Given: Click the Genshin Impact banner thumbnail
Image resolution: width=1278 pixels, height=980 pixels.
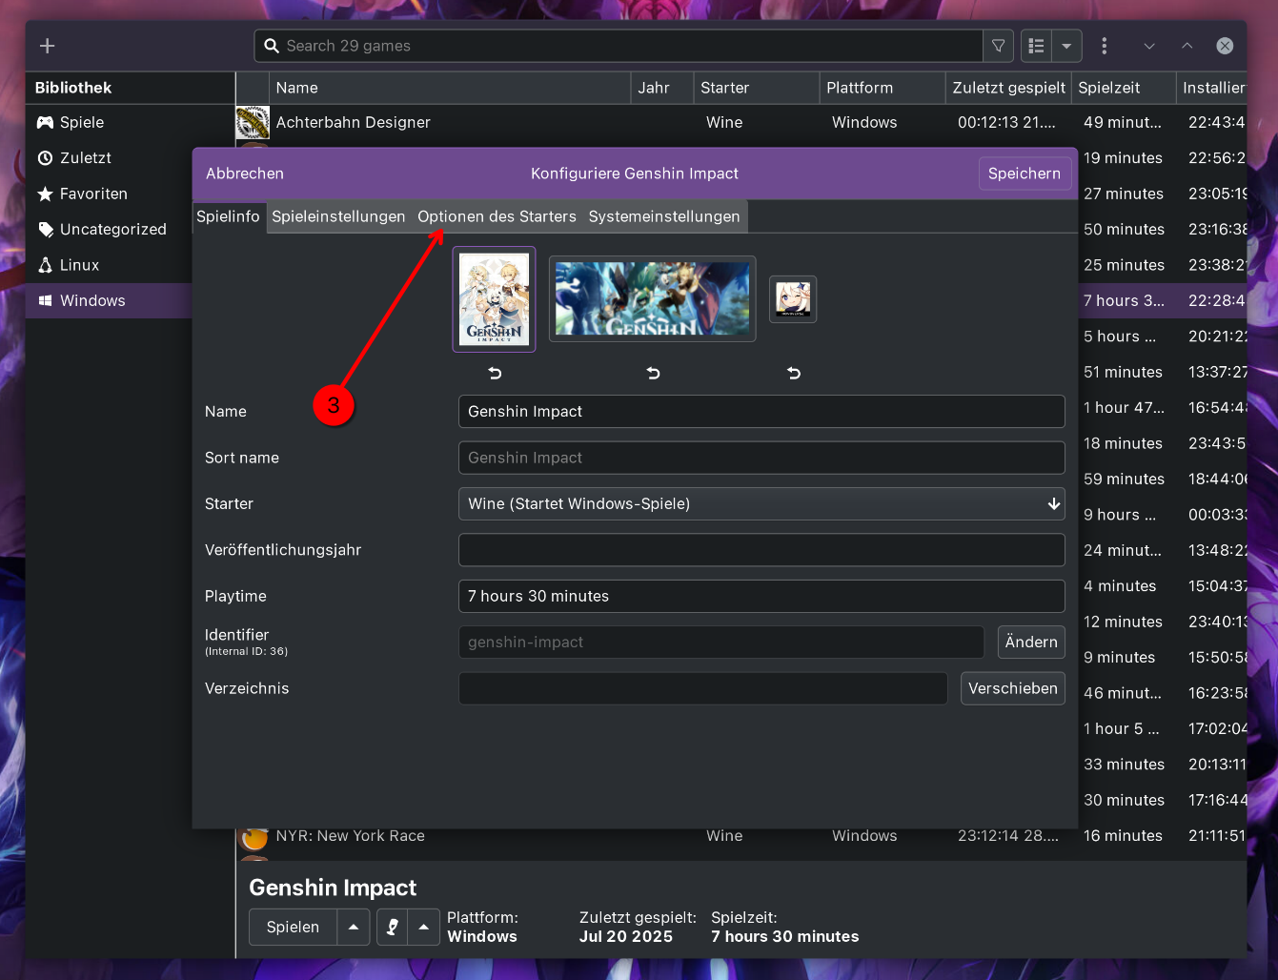Looking at the screenshot, I should click(x=653, y=298).
